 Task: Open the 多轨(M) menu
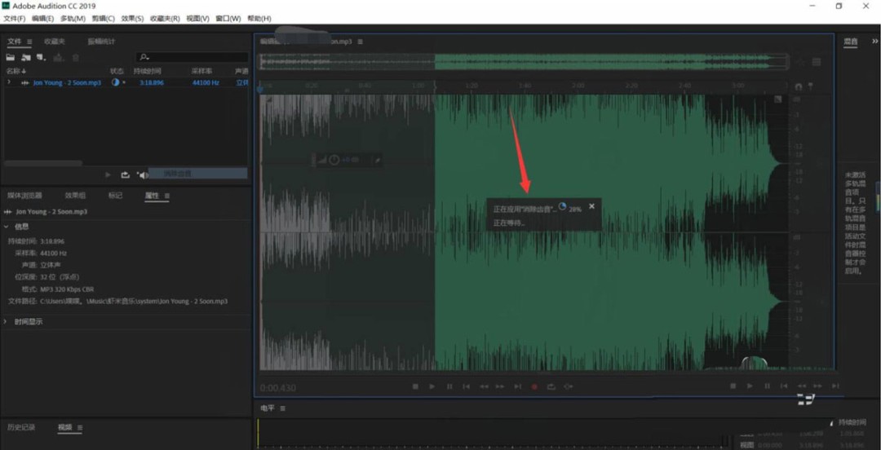coord(73,18)
